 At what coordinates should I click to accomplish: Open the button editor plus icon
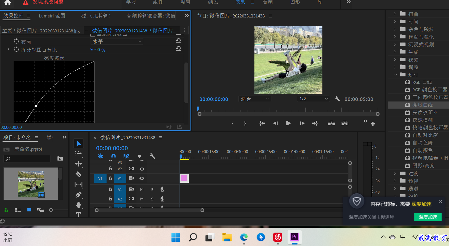373,124
